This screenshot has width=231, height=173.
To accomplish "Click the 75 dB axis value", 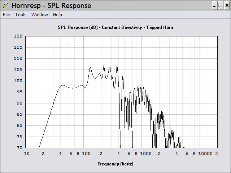I will click(x=19, y=137).
